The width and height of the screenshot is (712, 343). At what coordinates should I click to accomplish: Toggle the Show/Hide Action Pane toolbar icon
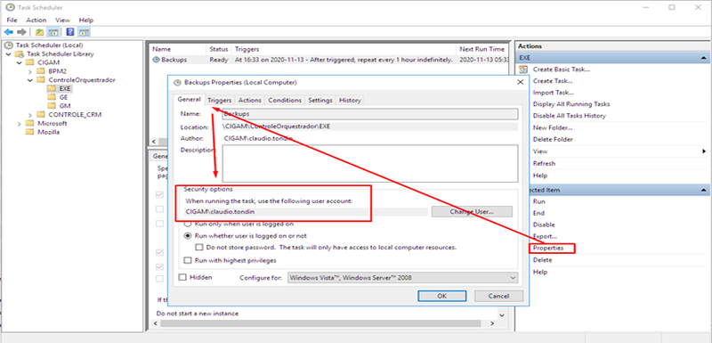click(x=84, y=32)
